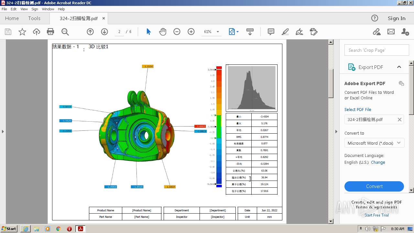This screenshot has width=414, height=233.
Task: Switch to the Home tab
Action: pyautogui.click(x=12, y=18)
